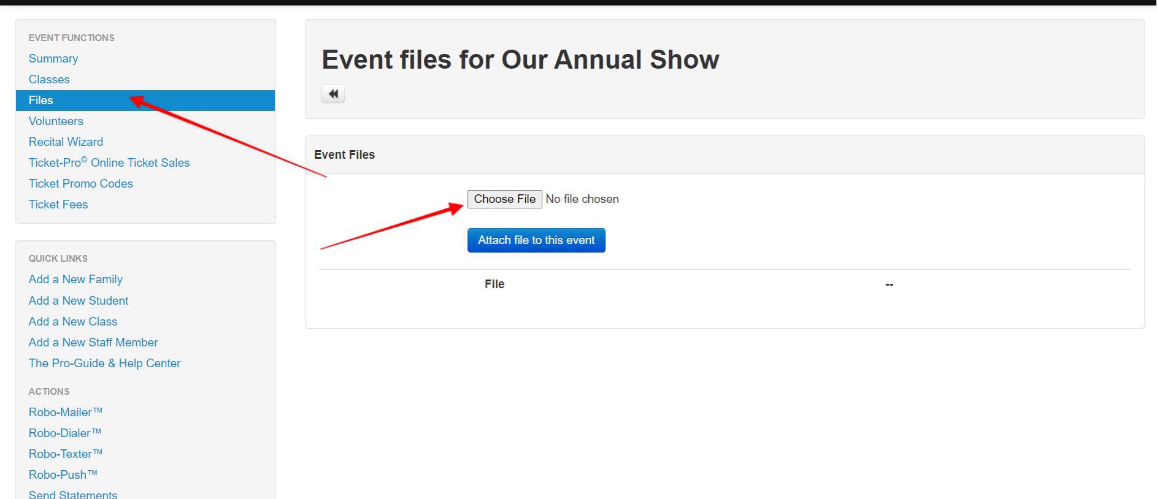The image size is (1157, 499).
Task: Click the 'Event files for Our Annual Show' title
Action: coord(520,60)
